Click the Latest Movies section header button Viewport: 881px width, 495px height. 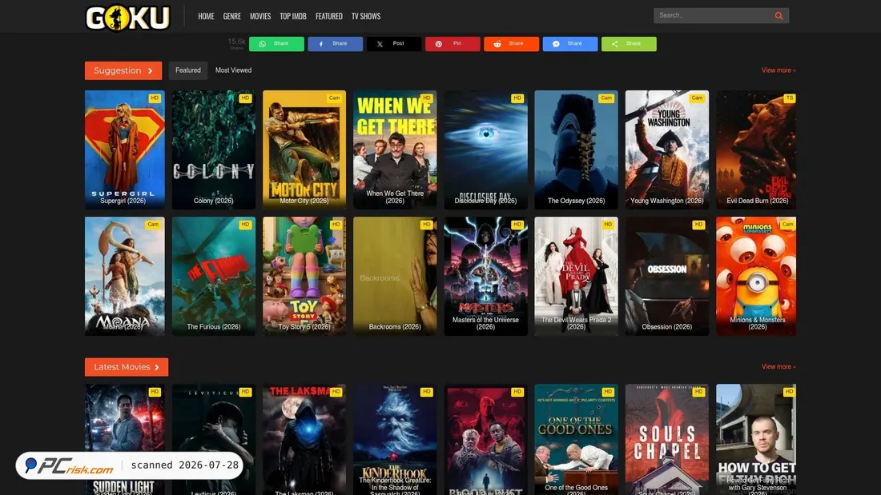tap(127, 367)
